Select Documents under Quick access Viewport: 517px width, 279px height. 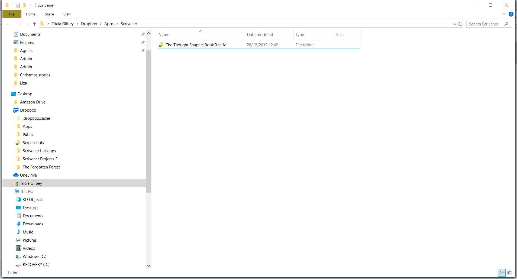30,34
